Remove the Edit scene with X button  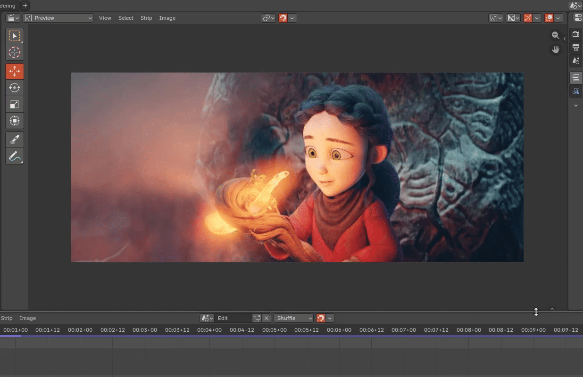(267, 318)
